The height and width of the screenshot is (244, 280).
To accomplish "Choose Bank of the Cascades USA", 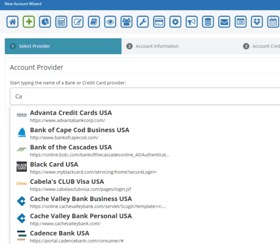I will (x=145, y=151).
